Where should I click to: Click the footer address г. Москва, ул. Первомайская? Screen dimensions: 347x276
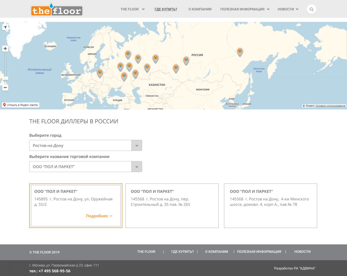coord(64,265)
